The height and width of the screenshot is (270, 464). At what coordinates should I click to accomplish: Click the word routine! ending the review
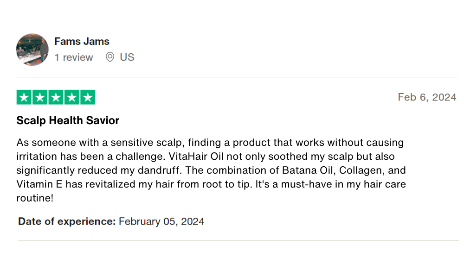pyautogui.click(x=35, y=198)
